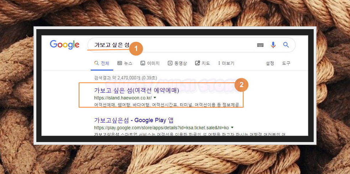Switch to the 뉴스 tab

[125, 63]
